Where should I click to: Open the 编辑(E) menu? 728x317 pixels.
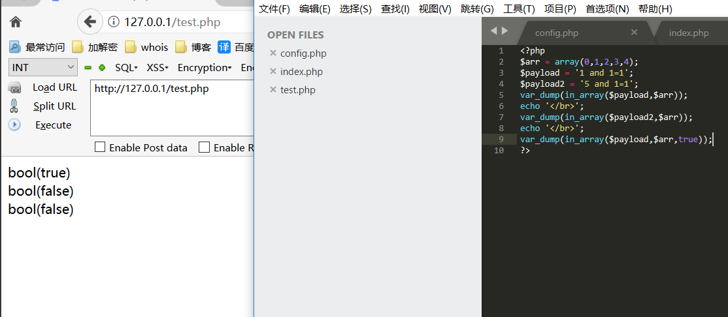pos(315,9)
